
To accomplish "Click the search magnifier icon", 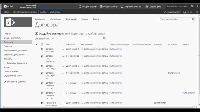I will click(193, 19).
